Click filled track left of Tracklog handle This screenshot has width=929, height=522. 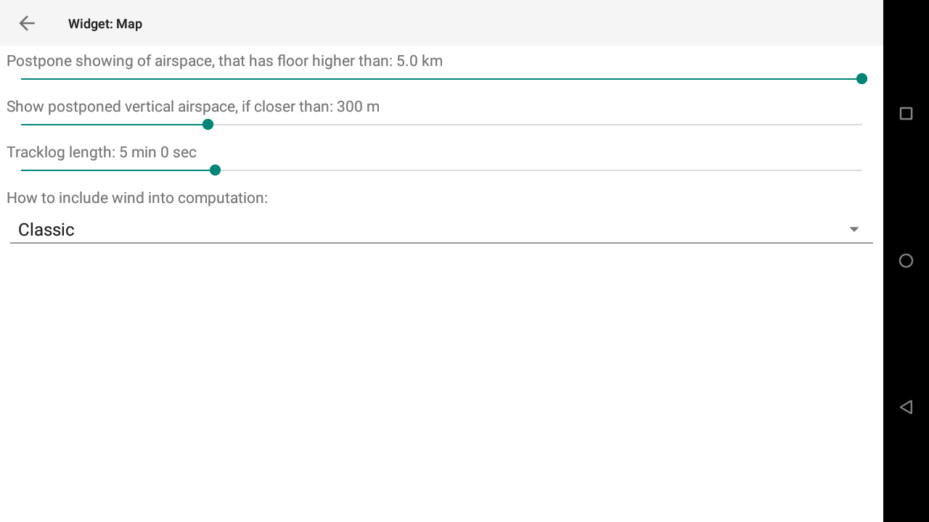[116, 170]
